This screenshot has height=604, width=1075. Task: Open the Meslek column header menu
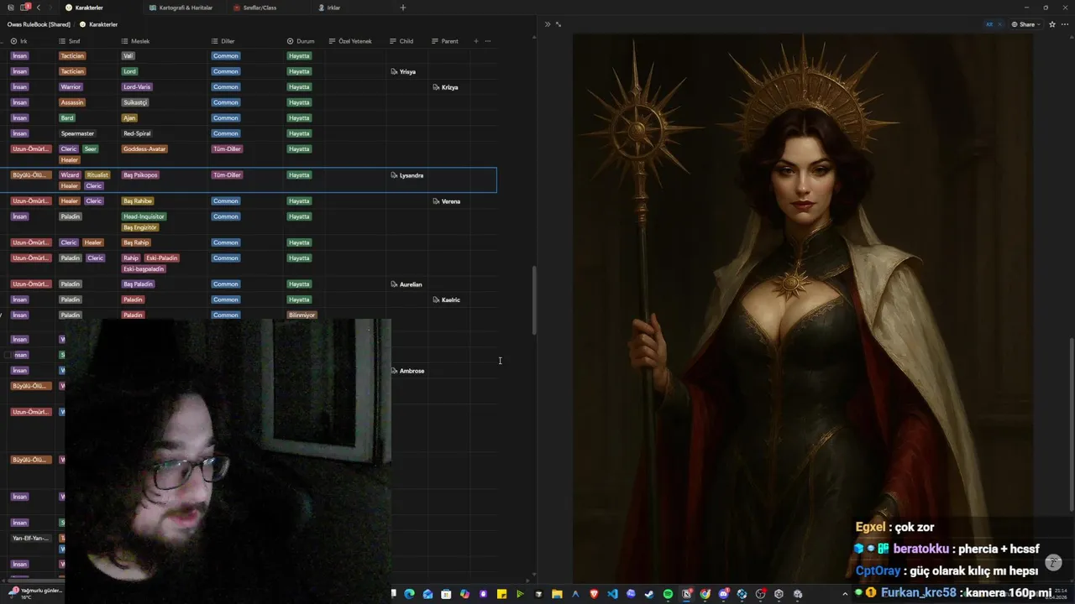(x=163, y=41)
